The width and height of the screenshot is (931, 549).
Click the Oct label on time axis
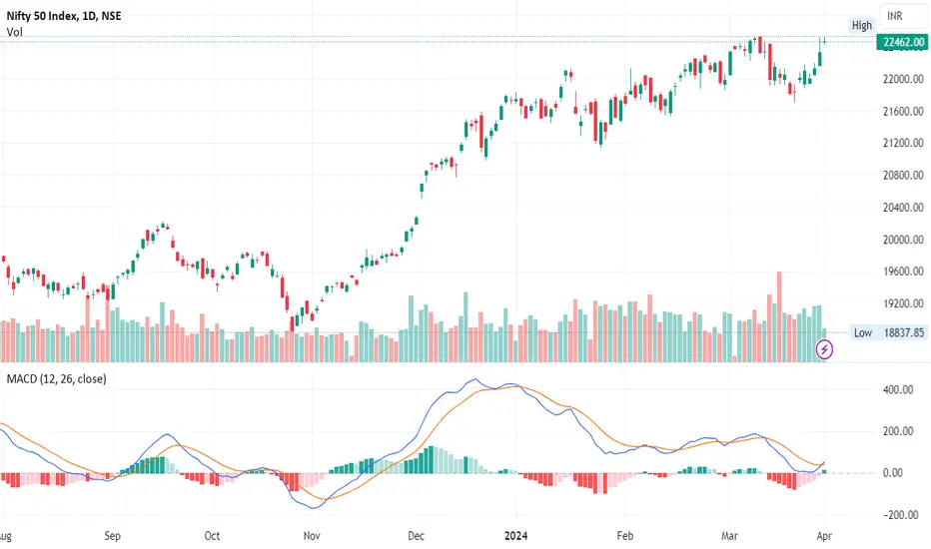tap(212, 536)
